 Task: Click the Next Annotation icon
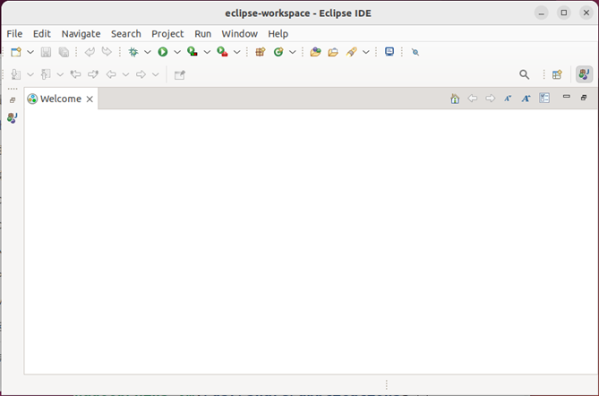15,74
